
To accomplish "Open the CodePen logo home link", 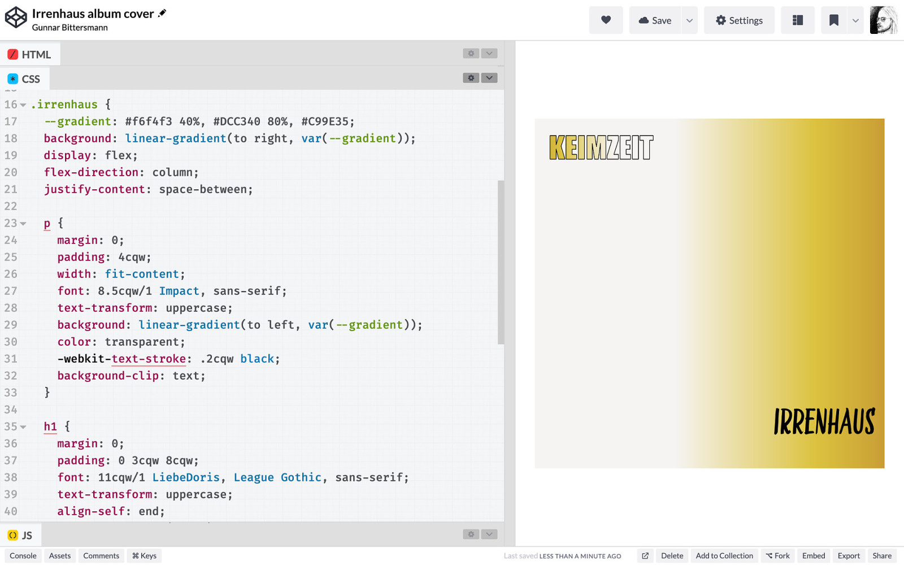I will tap(16, 18).
